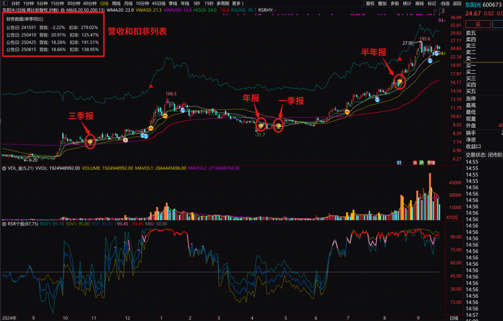Select the 45日线 period
The image size is (503, 321).
[159, 4]
